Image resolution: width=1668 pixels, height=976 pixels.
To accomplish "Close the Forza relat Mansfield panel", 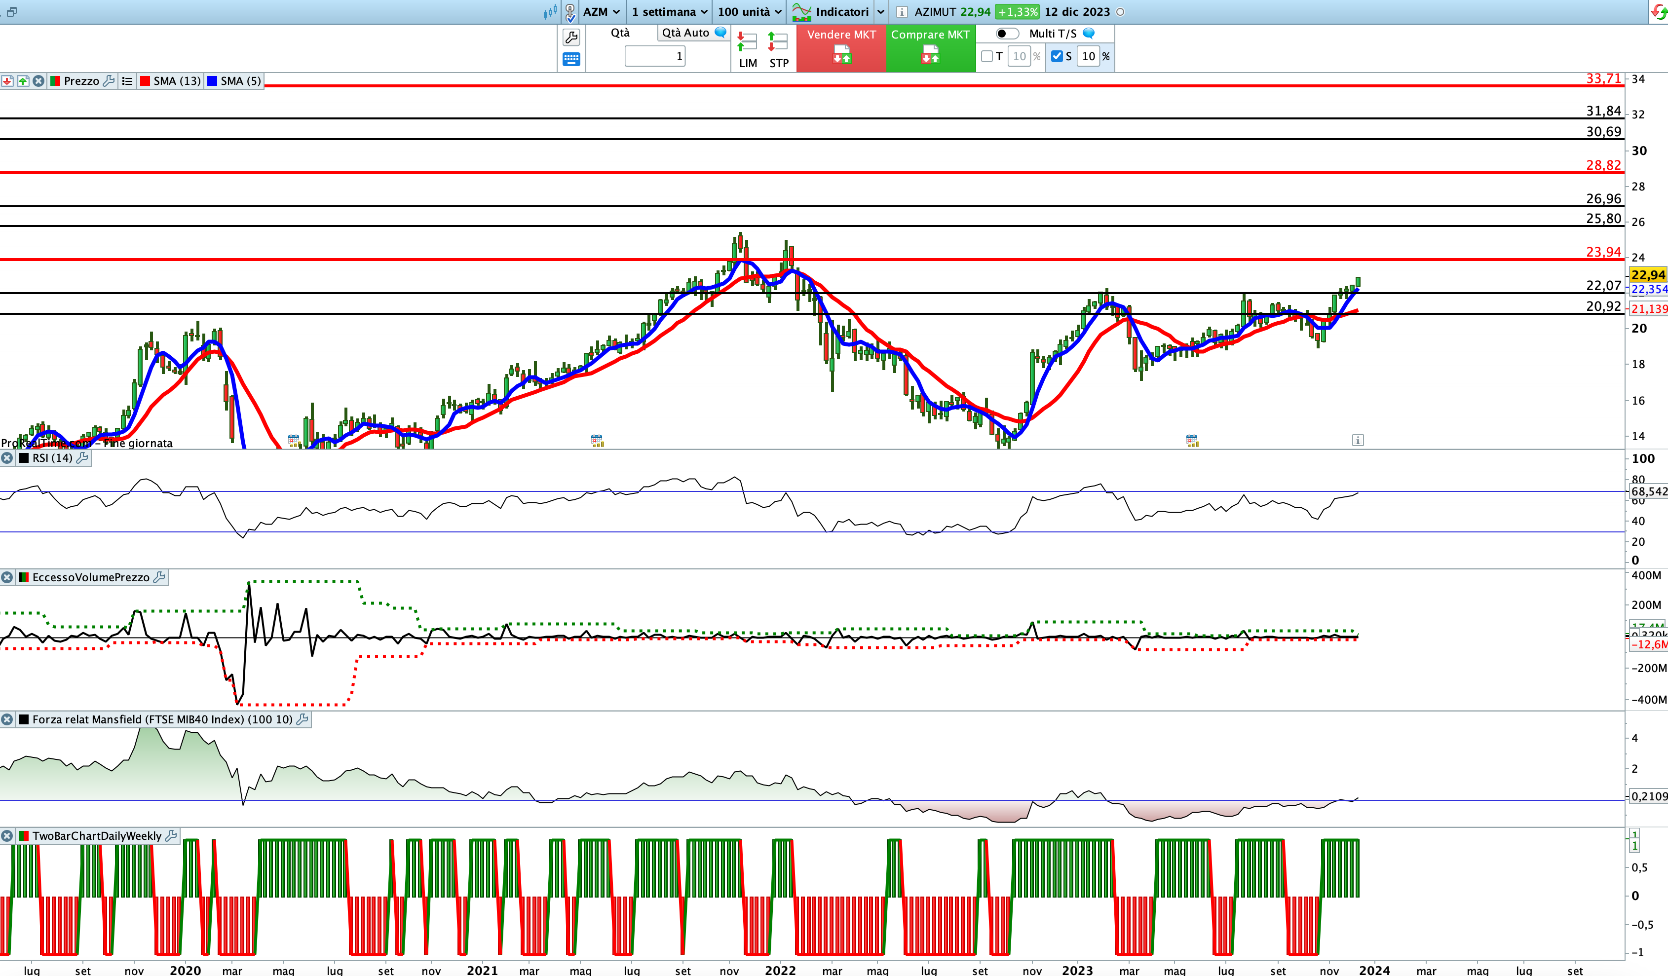I will 6,719.
